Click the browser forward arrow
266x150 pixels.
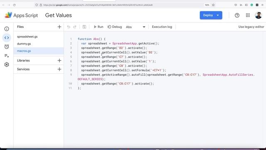pyautogui.click(x=9, y=5)
